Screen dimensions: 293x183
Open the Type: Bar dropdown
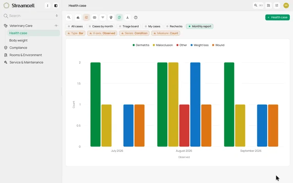click(75, 33)
